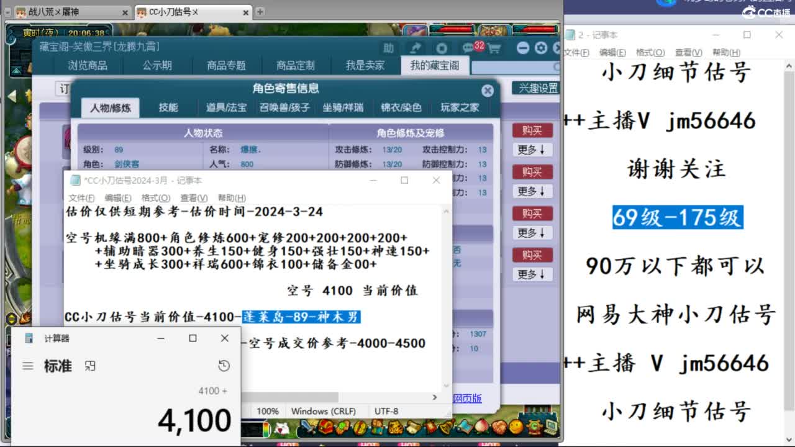Select the 我的藏宝阁 tab

click(435, 65)
